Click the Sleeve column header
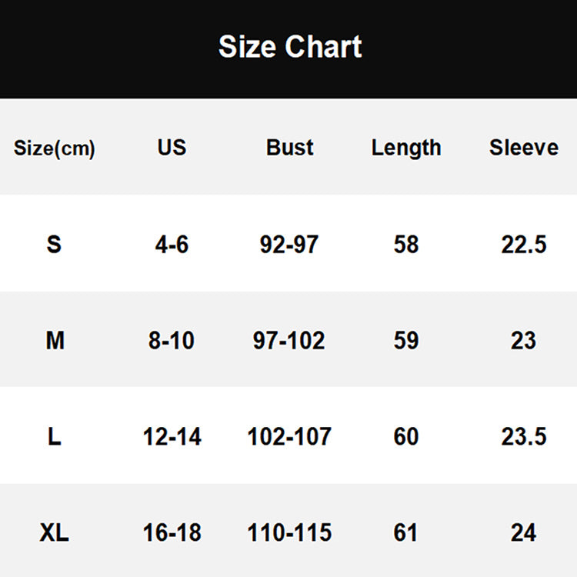 pyautogui.click(x=524, y=147)
